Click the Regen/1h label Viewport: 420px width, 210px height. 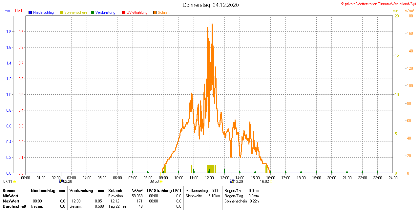pyautogui.click(x=232, y=191)
